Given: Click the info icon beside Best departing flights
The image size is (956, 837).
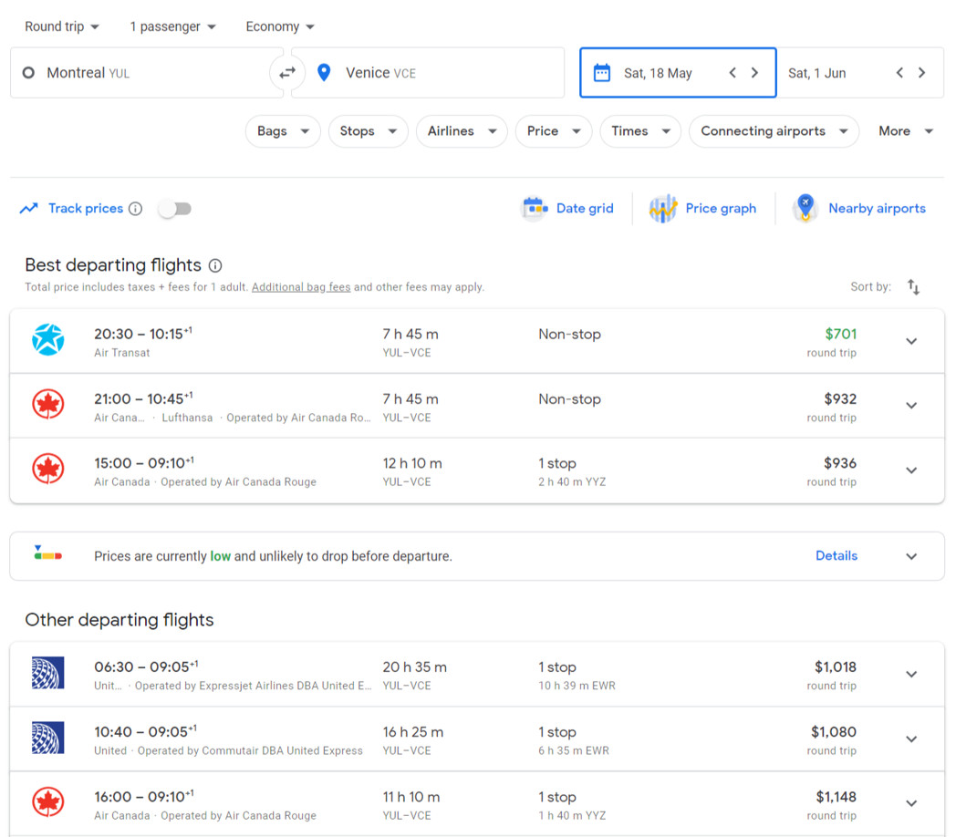Looking at the screenshot, I should coord(214,265).
